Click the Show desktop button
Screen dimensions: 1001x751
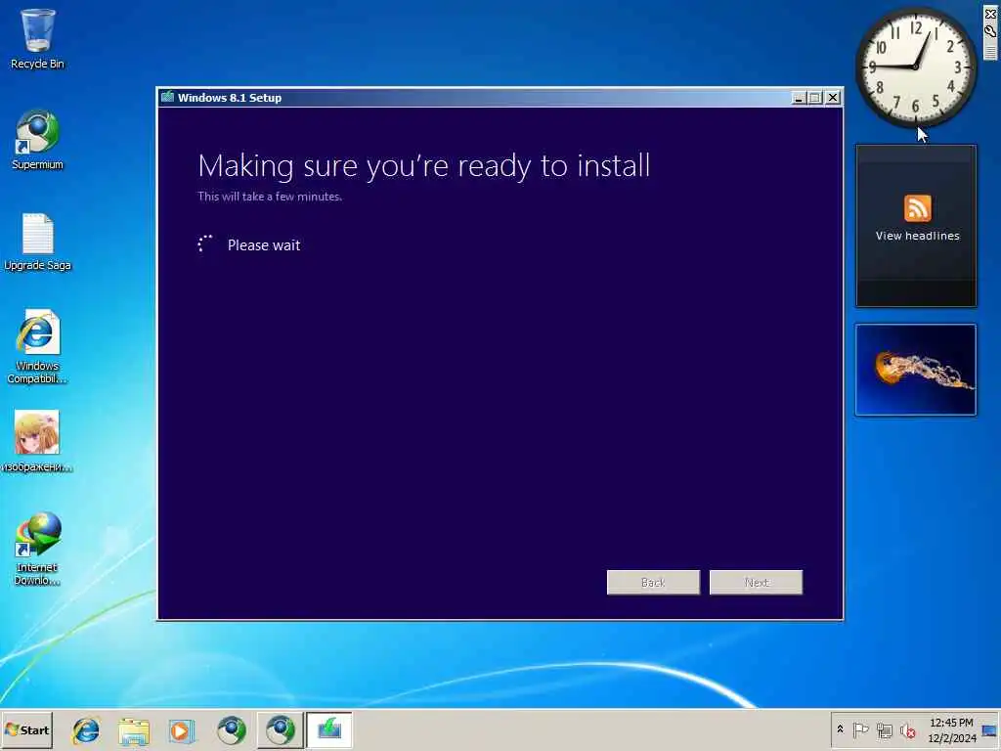[990, 729]
